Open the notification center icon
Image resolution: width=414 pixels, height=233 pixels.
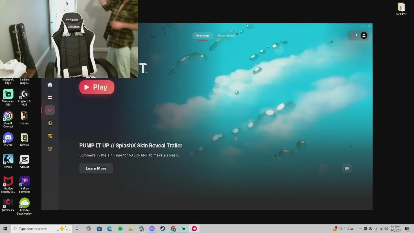pyautogui.click(x=407, y=229)
